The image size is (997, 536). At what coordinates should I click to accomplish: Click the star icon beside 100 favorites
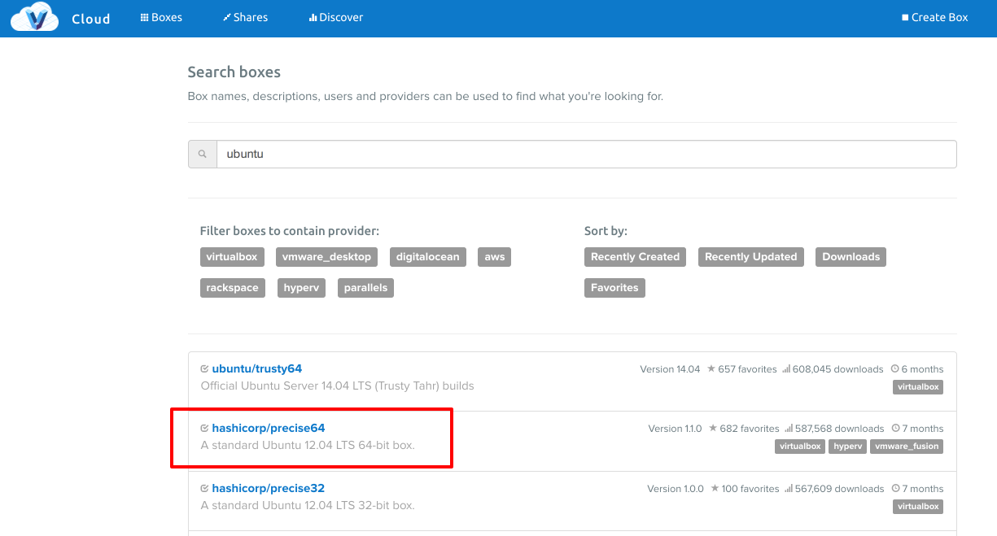[x=715, y=488]
